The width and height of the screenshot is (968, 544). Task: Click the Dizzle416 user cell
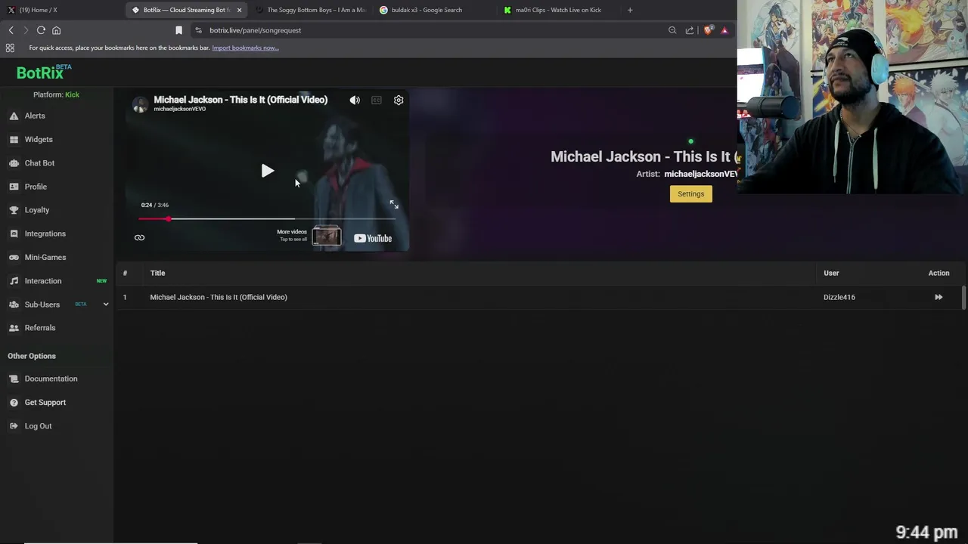click(x=839, y=297)
